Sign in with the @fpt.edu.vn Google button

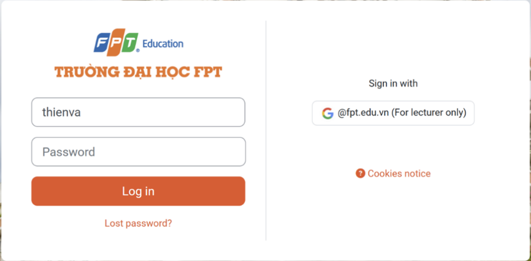[x=393, y=113]
